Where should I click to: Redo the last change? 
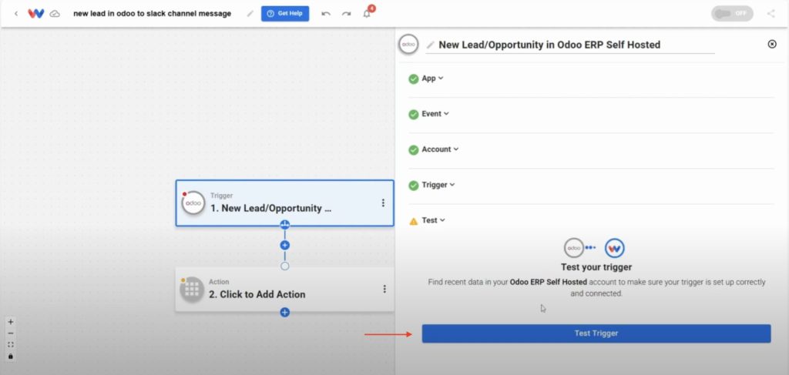[x=346, y=14]
